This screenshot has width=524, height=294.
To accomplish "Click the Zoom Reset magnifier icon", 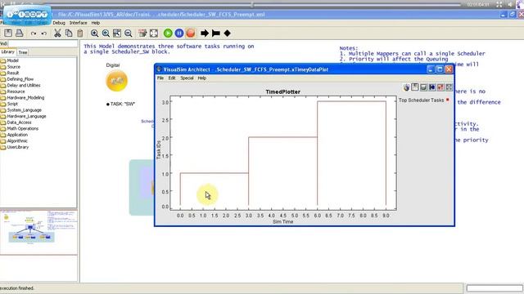I will 106,33.
